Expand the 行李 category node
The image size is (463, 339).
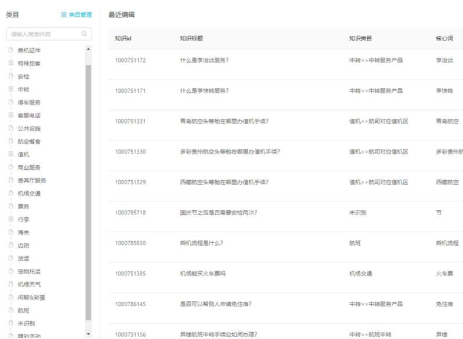tap(10, 219)
